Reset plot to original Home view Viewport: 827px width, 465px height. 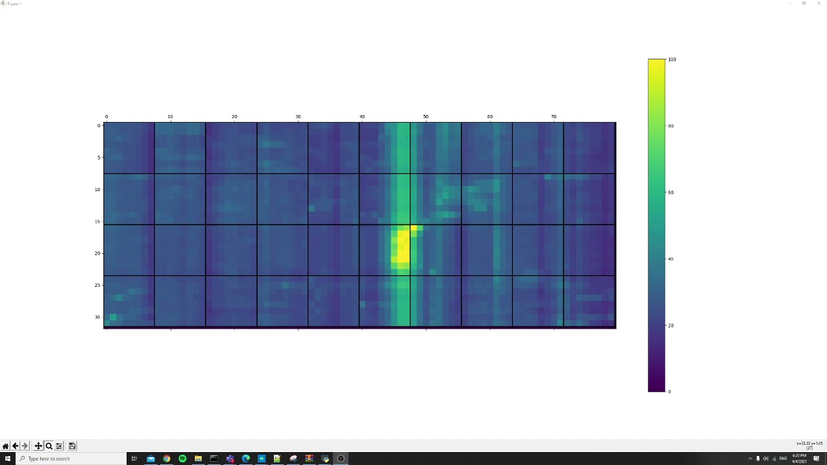tap(5, 446)
